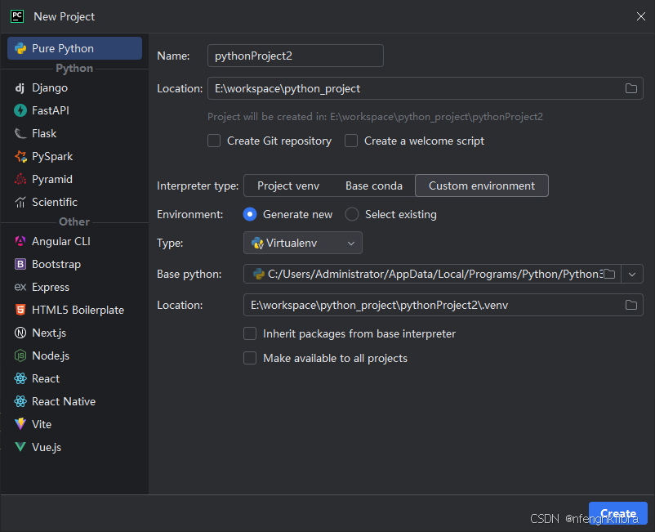Viewport: 655px width, 532px height.
Task: Choose the Bootstrap project icon
Action: tap(20, 264)
